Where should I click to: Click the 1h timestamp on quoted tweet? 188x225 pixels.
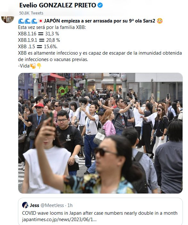70,205
